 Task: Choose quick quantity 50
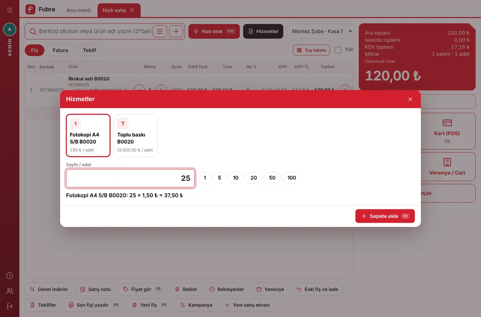[x=272, y=178]
